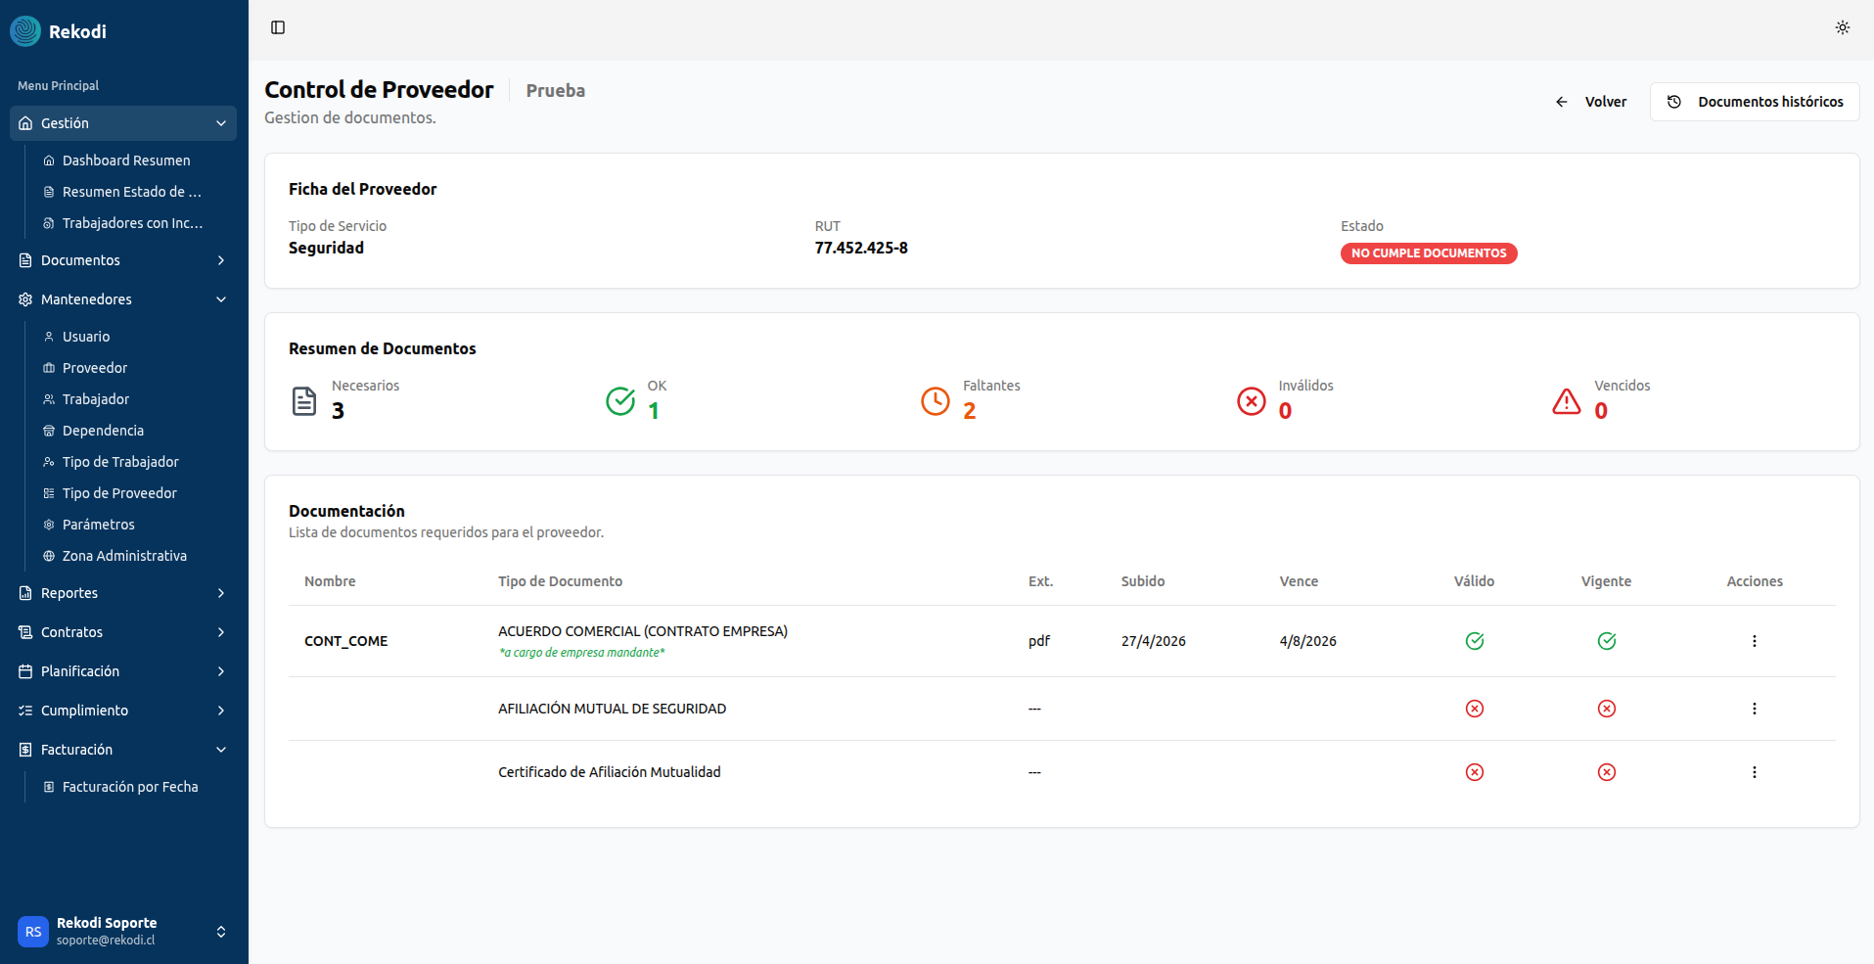Viewport: 1874px width, 964px height.
Task: Open actions menu for CONT_COME row
Action: click(x=1755, y=641)
